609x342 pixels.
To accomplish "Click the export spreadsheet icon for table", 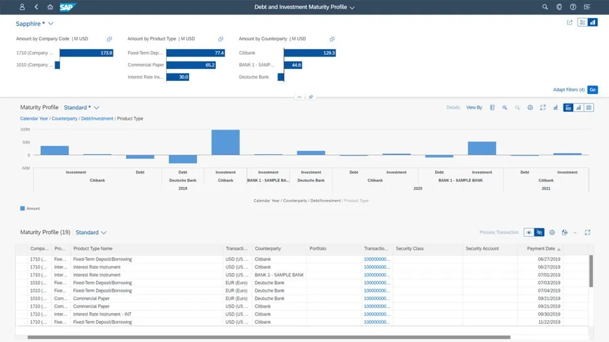I will tap(564, 232).
